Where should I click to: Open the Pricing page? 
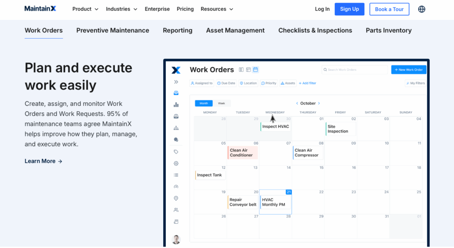(x=185, y=9)
